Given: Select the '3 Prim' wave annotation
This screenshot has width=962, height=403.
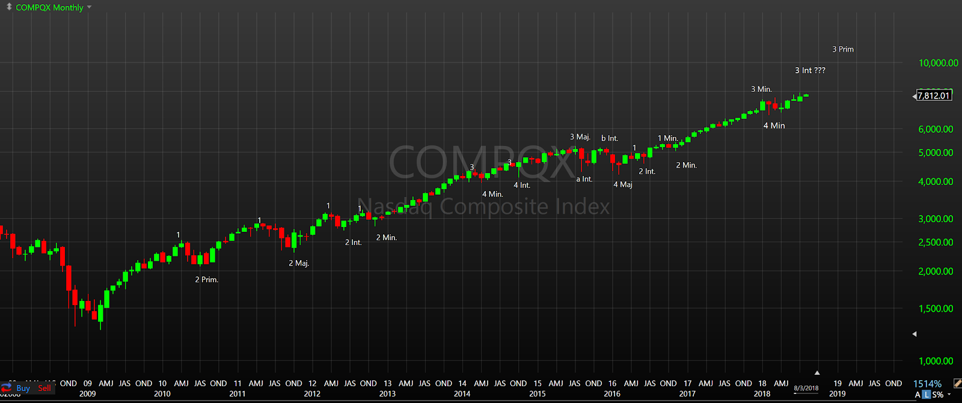Looking at the screenshot, I should pos(843,49).
